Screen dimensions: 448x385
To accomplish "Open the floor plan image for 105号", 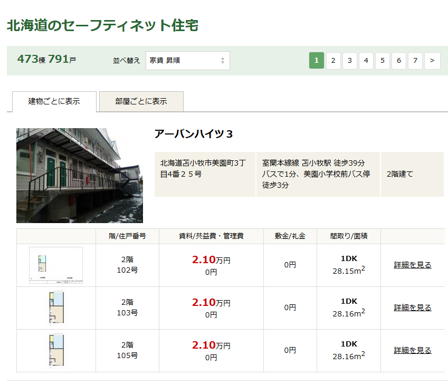I will tap(55, 350).
